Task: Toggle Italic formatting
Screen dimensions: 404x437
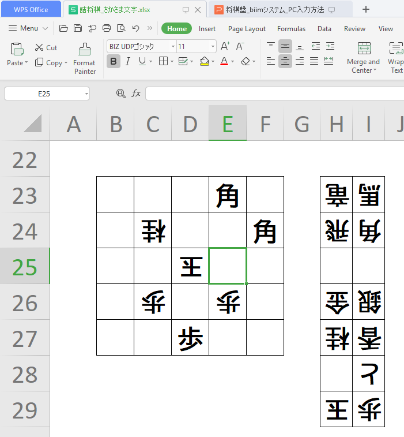Action: [128, 62]
